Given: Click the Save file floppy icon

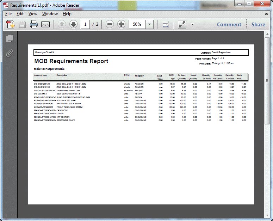Looking at the screenshot, I should pos(22,24).
